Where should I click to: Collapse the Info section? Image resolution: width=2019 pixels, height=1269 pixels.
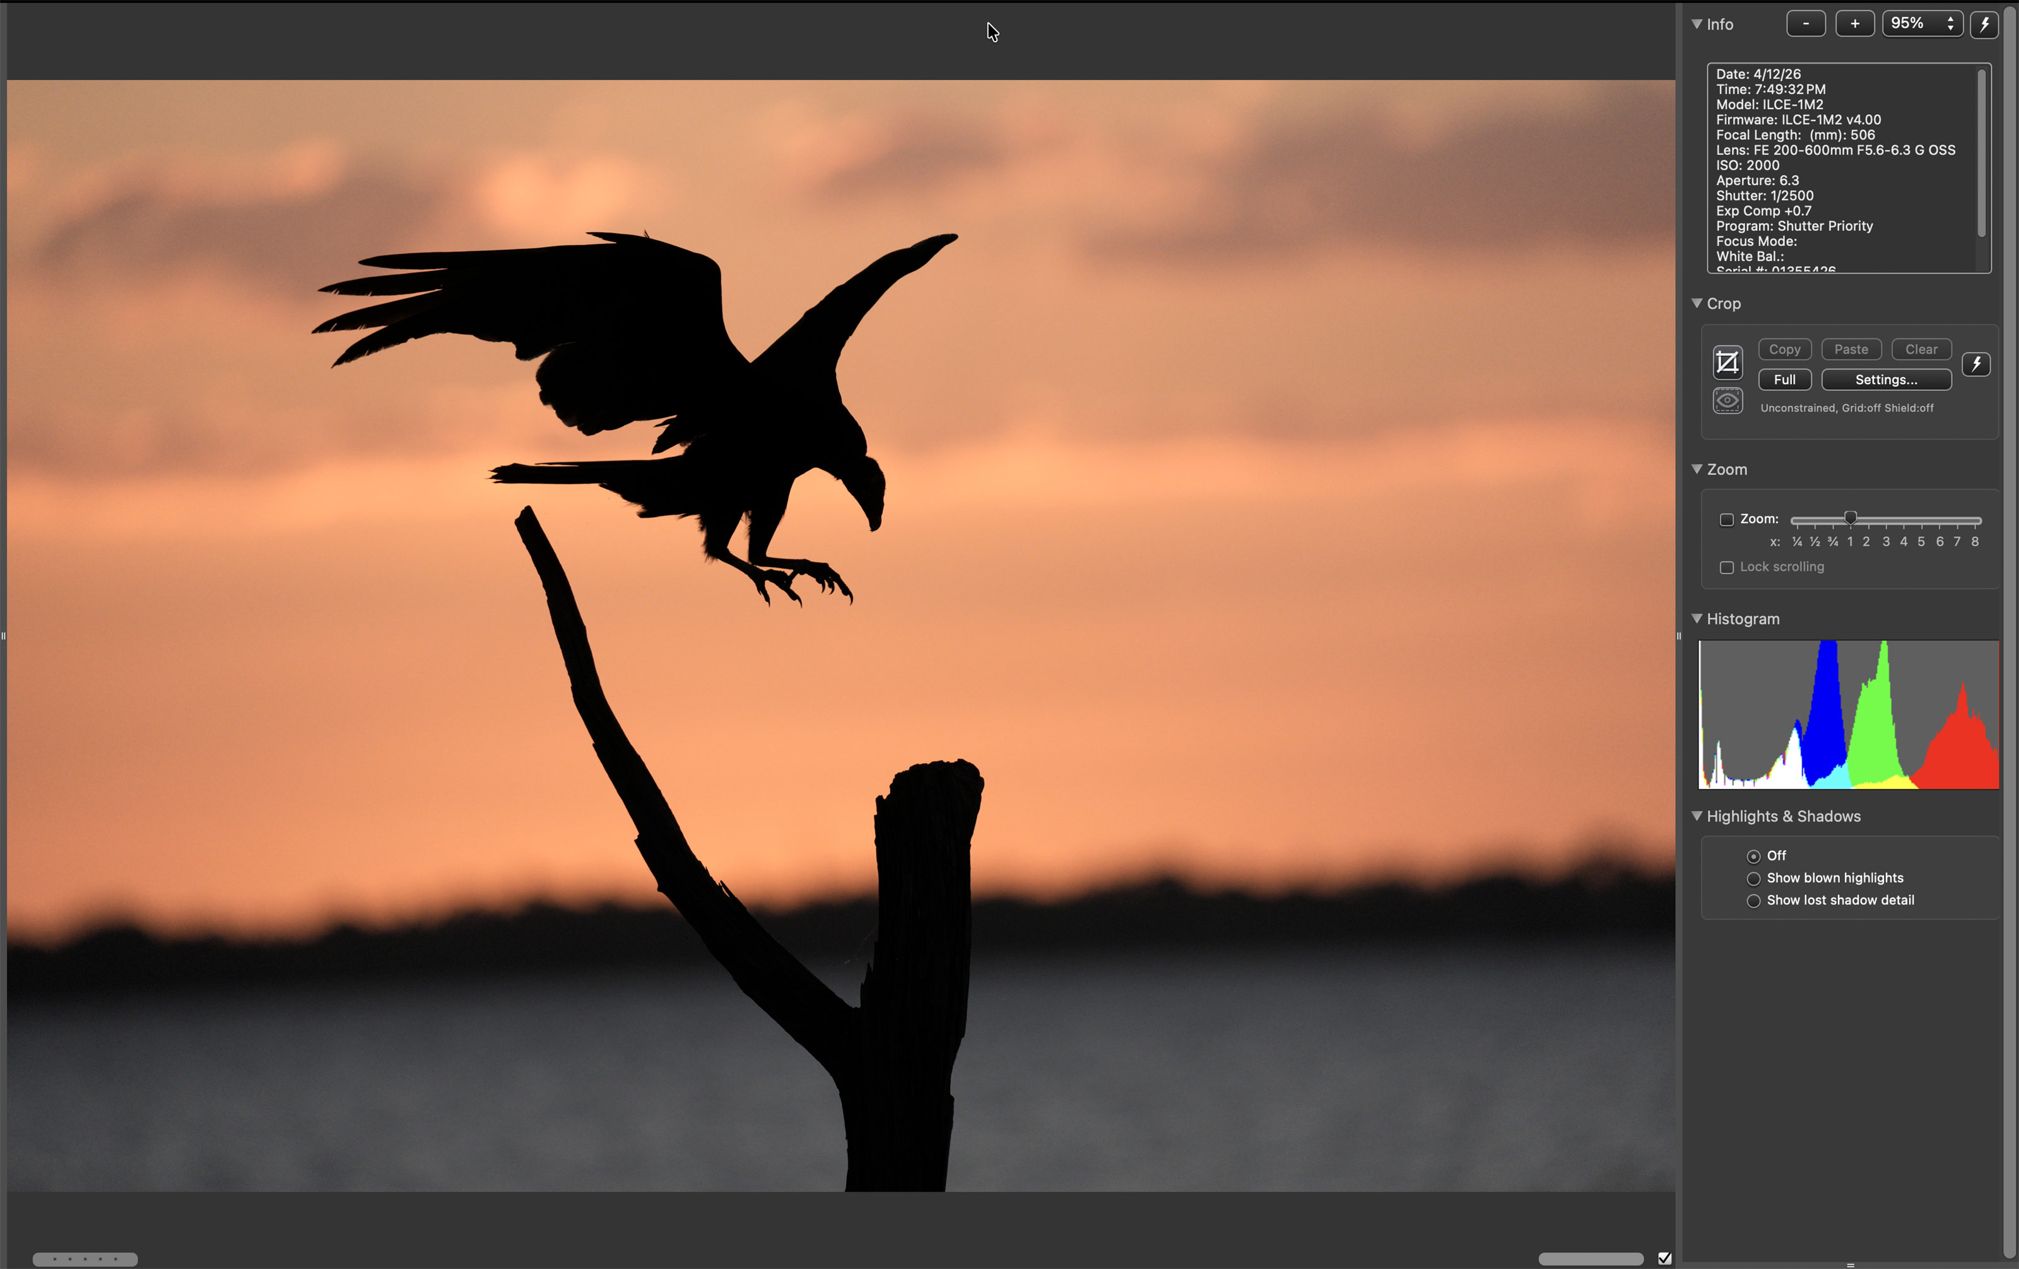[1697, 25]
